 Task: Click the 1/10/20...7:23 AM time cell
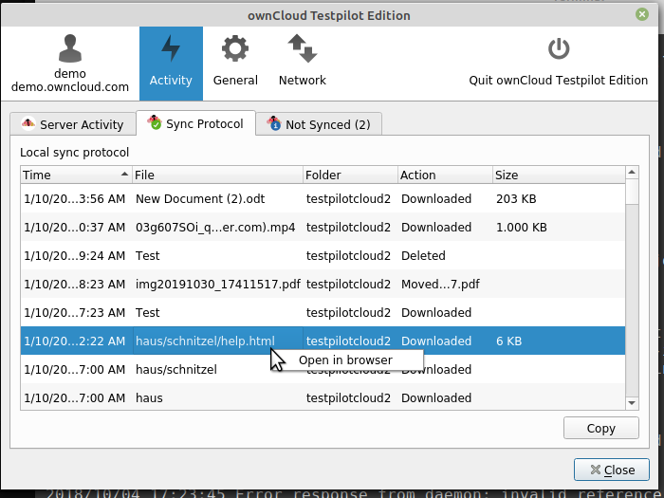(x=76, y=312)
